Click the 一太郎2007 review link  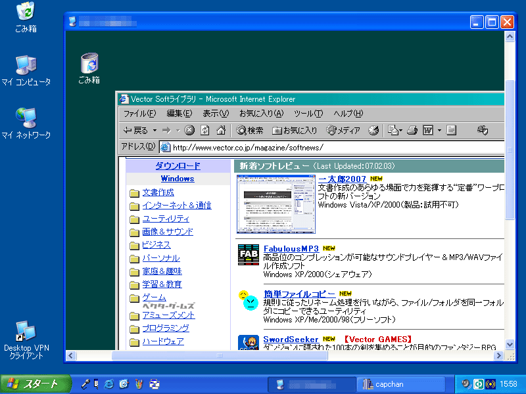pos(342,179)
